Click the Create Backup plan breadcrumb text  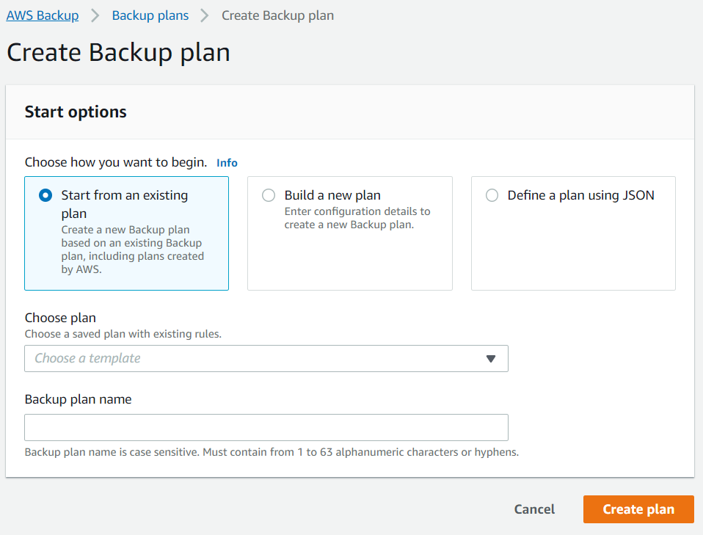(x=277, y=15)
